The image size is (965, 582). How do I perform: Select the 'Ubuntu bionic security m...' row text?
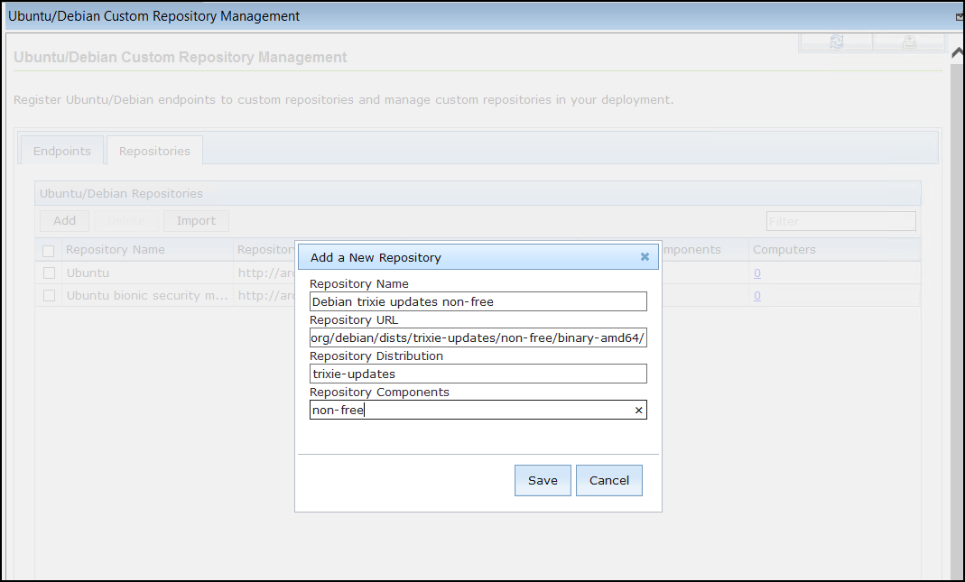click(147, 295)
